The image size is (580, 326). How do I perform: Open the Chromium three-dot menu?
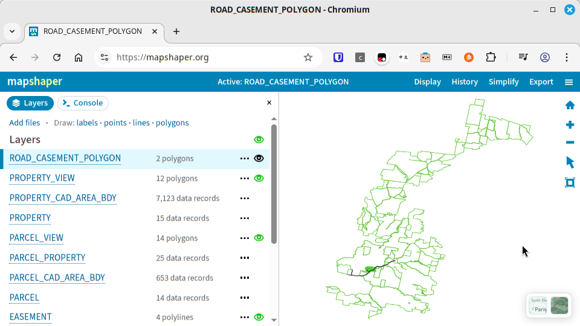(x=567, y=57)
